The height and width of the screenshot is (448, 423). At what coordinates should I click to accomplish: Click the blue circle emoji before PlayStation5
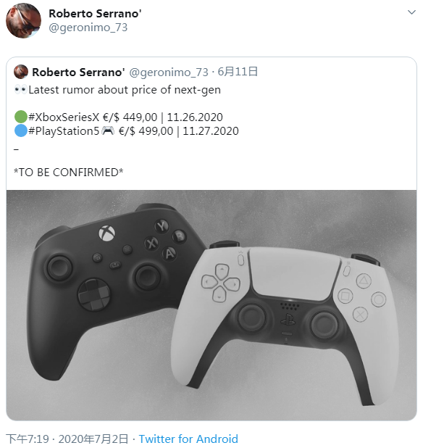pyautogui.click(x=21, y=131)
